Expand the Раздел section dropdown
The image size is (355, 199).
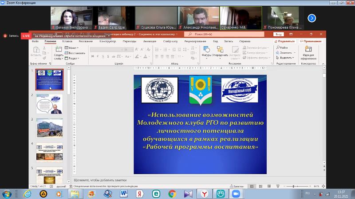pos(72,58)
